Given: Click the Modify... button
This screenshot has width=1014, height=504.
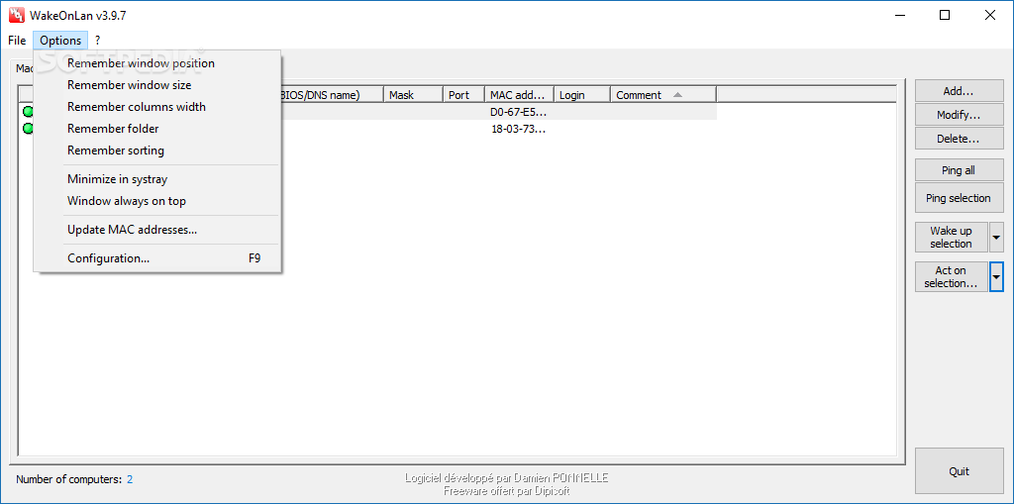Looking at the screenshot, I should point(959,115).
